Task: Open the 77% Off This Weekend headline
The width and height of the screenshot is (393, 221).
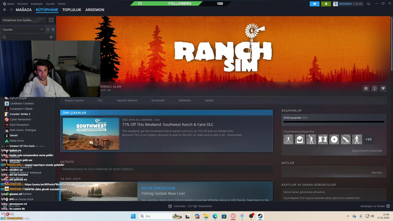Action: [x=168, y=125]
